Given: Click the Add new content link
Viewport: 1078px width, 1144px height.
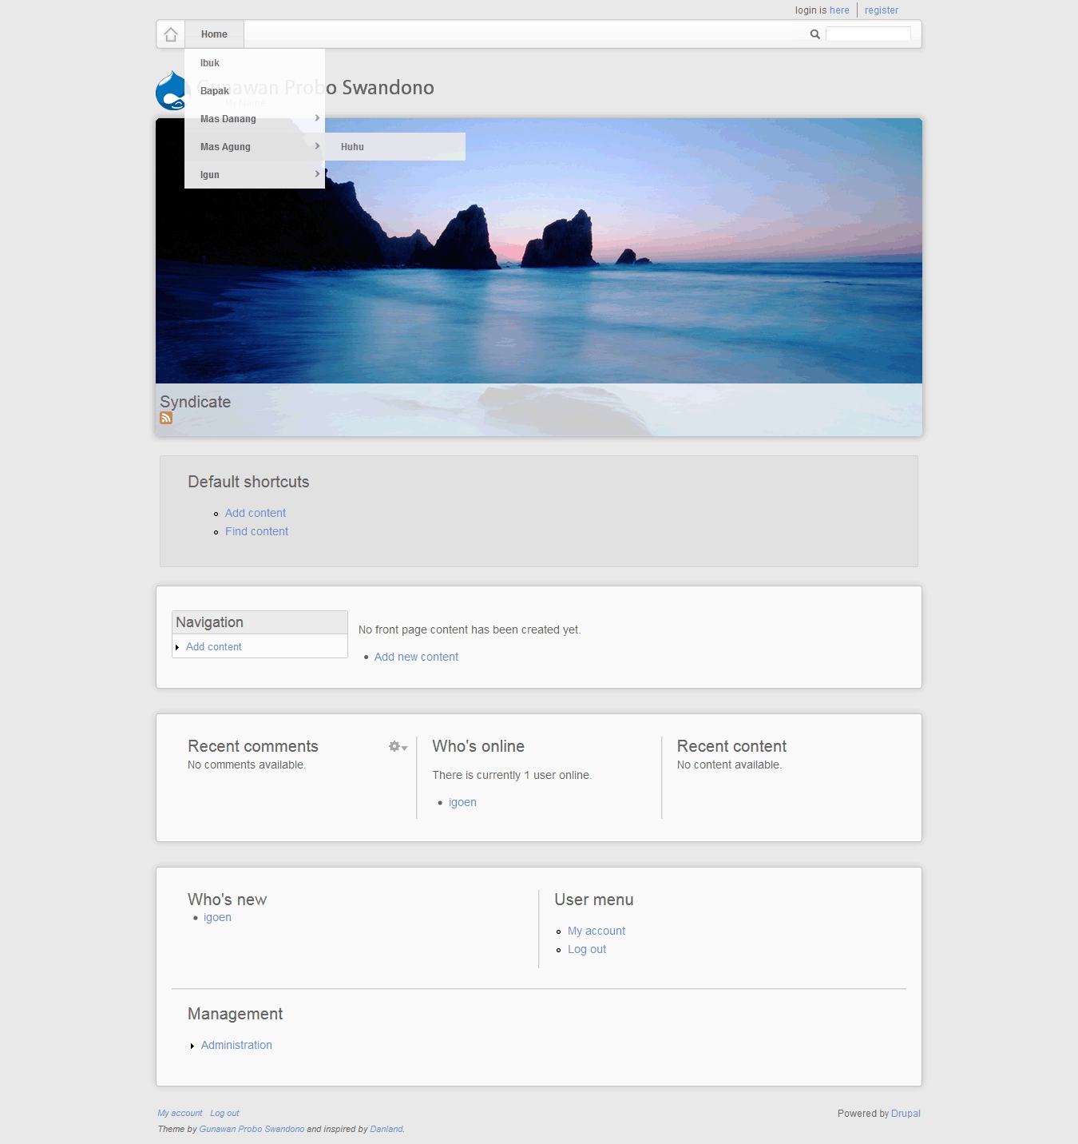Looking at the screenshot, I should point(416,657).
